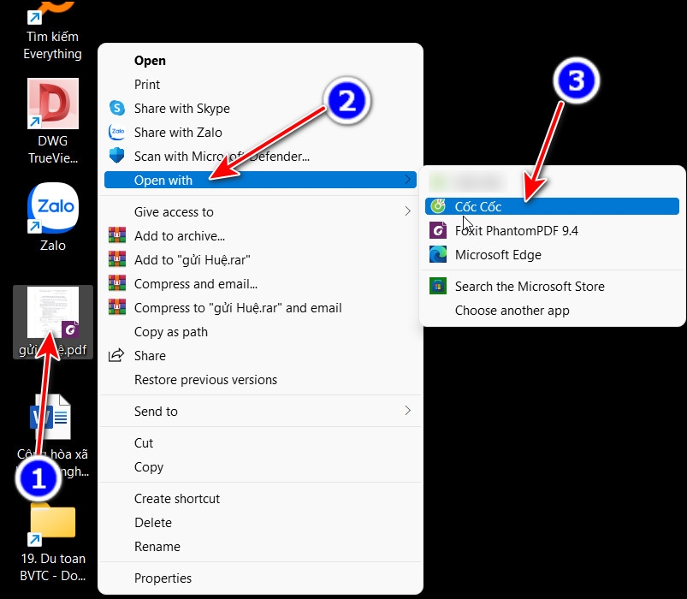Select the Tìm kiếm Everything shortcut

click(52, 31)
